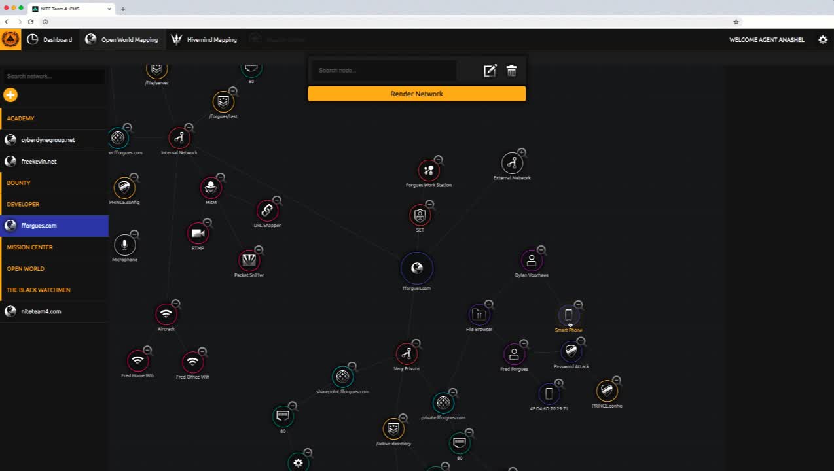Collapse the Dylan Voorhees node minus button

click(x=541, y=250)
